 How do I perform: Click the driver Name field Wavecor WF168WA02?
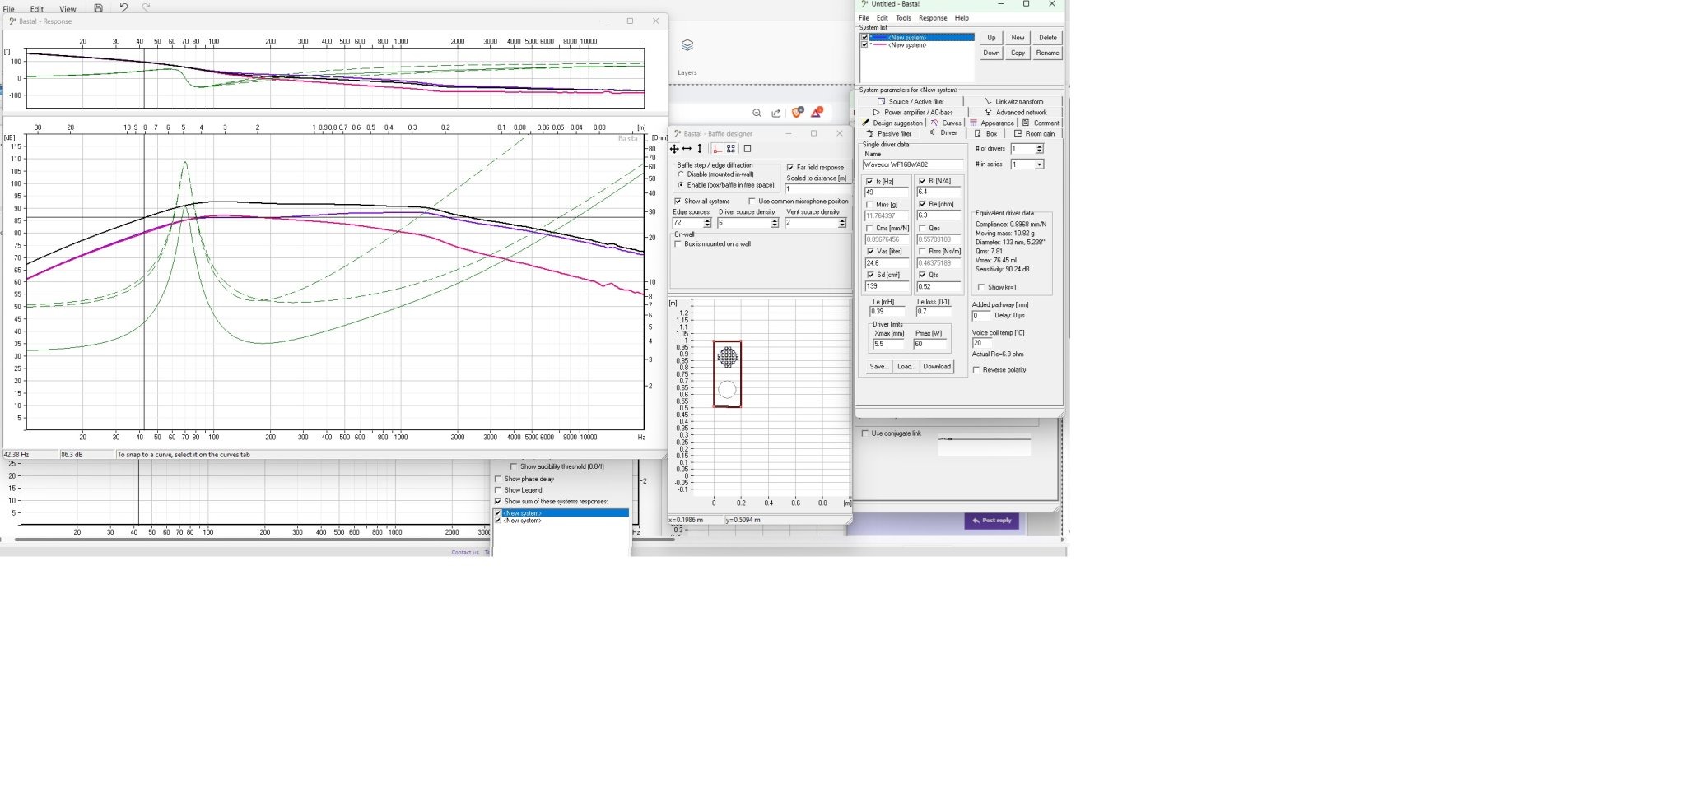pos(912,164)
